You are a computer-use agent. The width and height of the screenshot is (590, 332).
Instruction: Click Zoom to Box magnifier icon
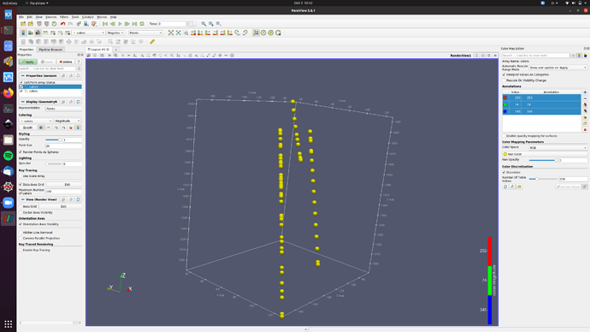pyautogui.click(x=186, y=33)
